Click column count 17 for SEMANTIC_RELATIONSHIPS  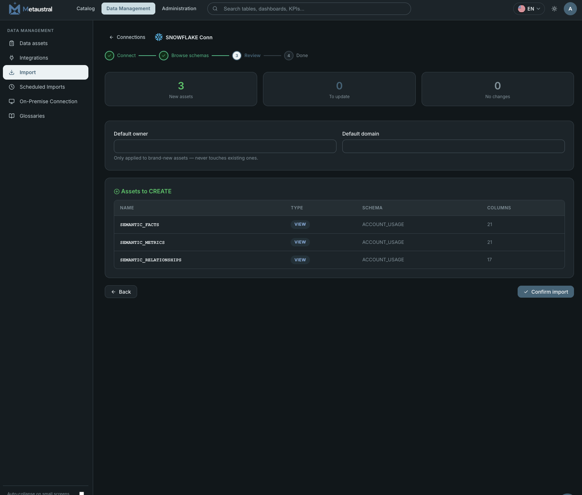pyautogui.click(x=490, y=259)
